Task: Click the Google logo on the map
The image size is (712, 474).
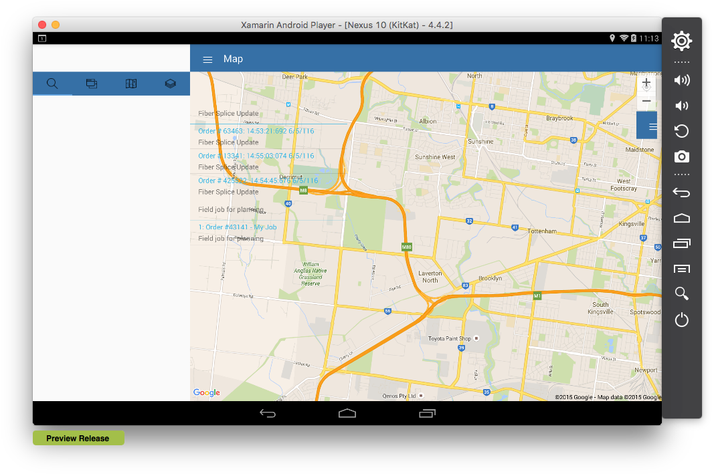Action: coord(206,392)
